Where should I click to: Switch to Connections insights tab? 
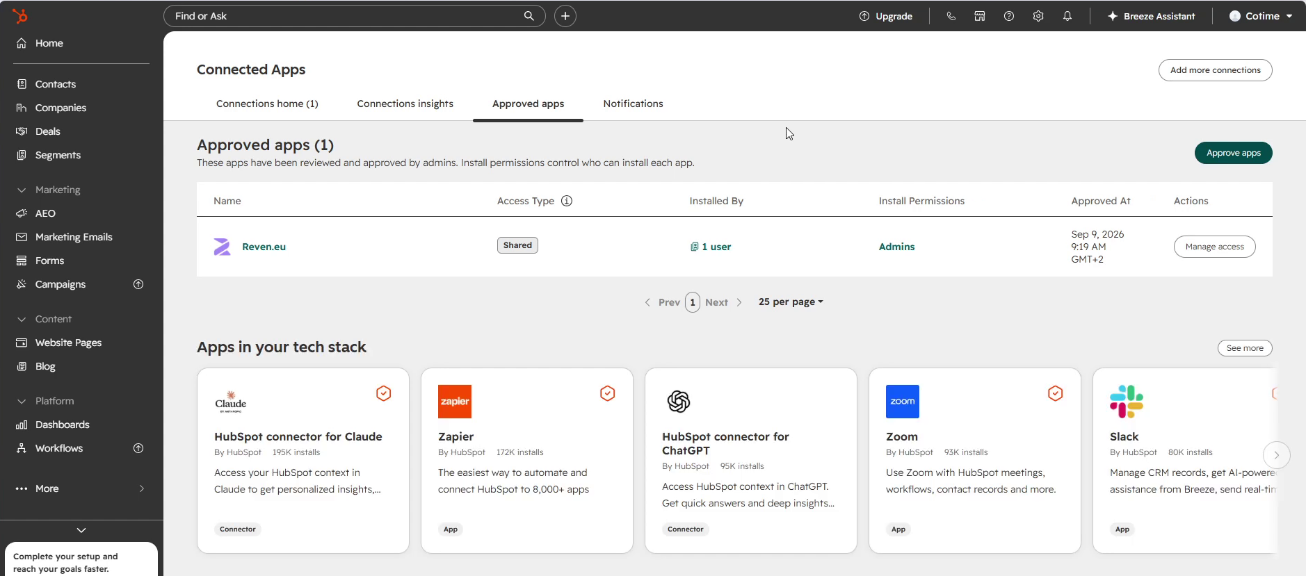click(405, 104)
